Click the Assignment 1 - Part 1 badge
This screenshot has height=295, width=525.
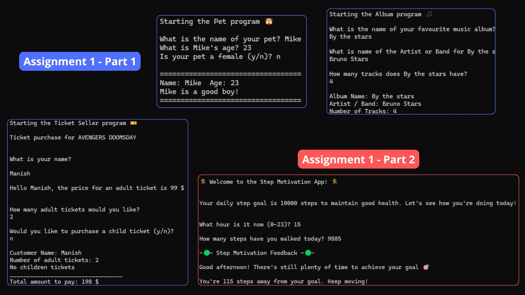[x=80, y=61]
